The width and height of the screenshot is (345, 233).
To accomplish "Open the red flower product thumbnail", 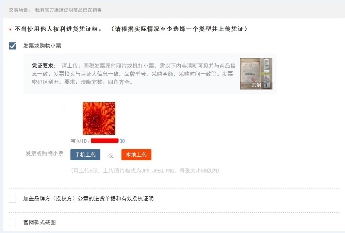I will 99,118.
